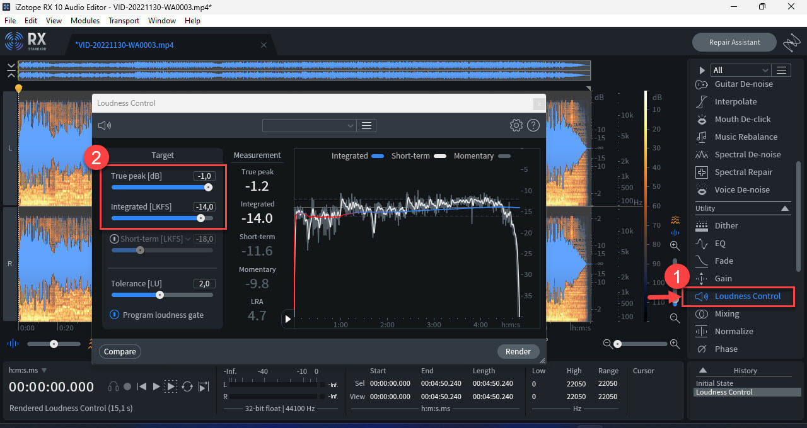
Task: Open the module filter All dropdown
Action: point(741,70)
